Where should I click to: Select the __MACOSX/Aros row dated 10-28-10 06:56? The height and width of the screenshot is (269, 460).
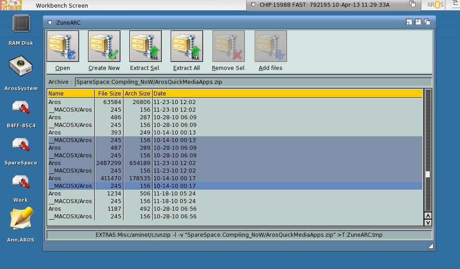tap(235, 216)
